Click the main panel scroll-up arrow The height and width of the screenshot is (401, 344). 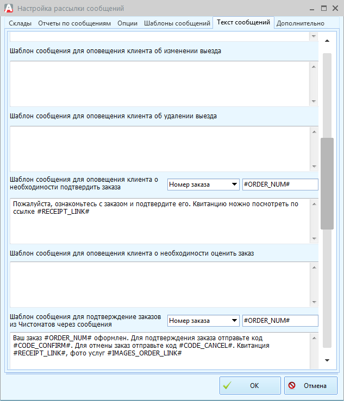pyautogui.click(x=327, y=41)
